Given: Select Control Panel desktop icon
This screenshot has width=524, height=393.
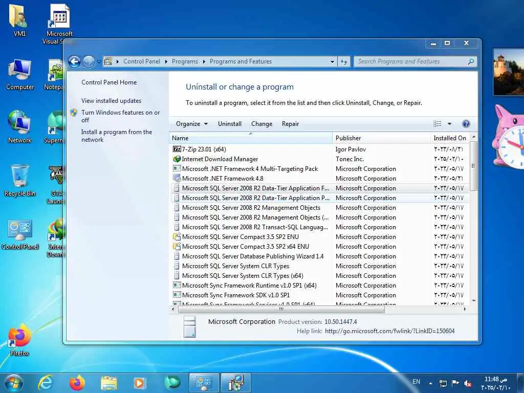Looking at the screenshot, I should [x=20, y=234].
